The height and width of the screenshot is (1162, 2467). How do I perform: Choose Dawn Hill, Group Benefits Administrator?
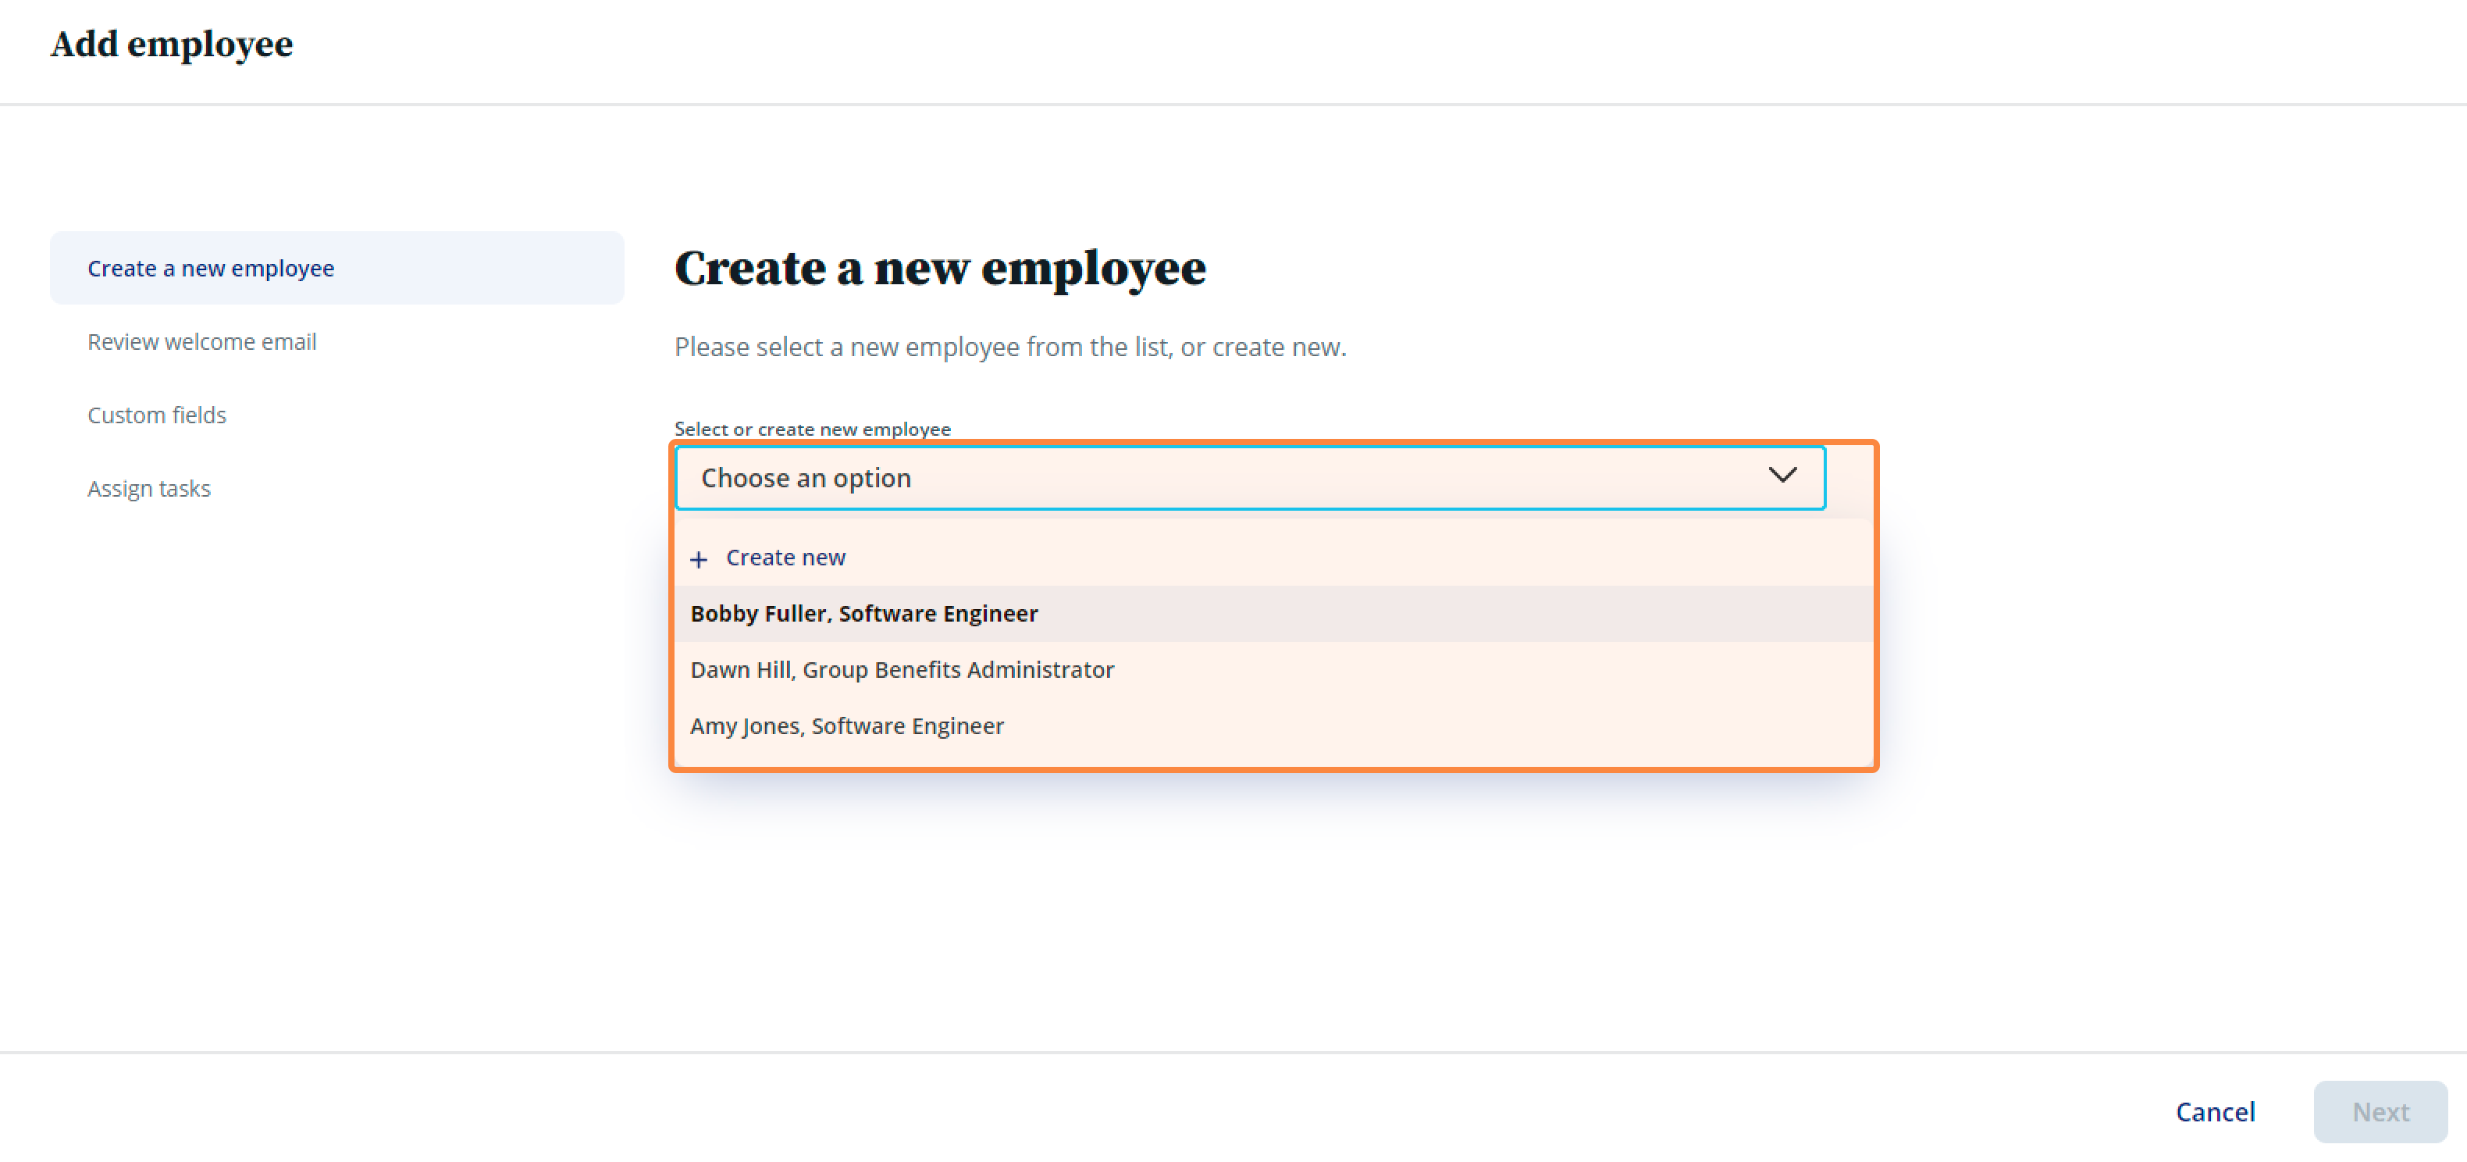click(1274, 669)
